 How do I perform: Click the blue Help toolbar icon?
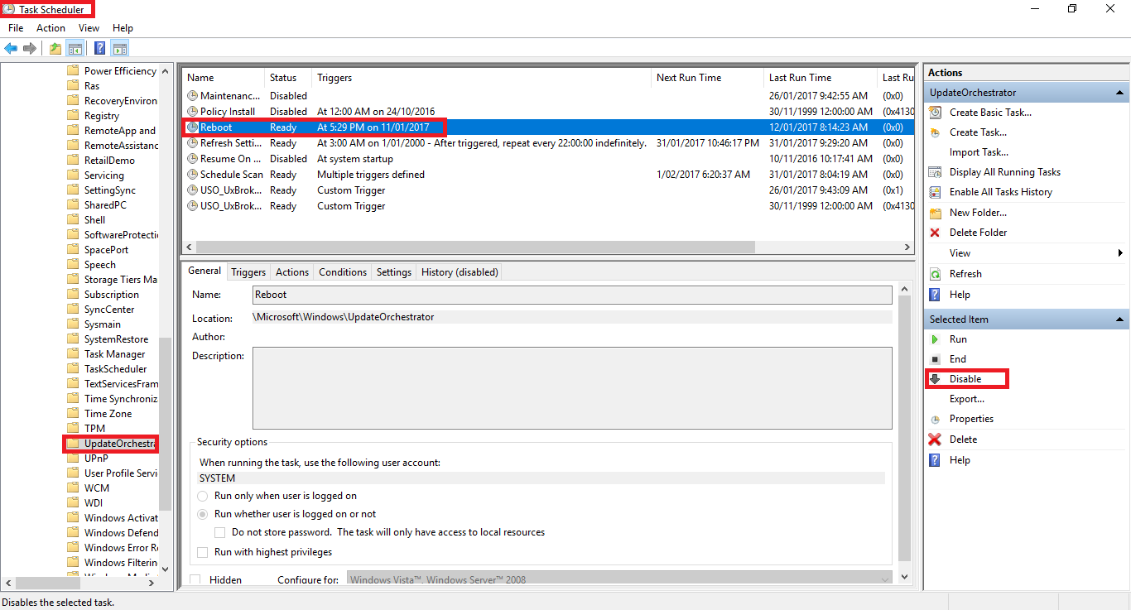(99, 49)
